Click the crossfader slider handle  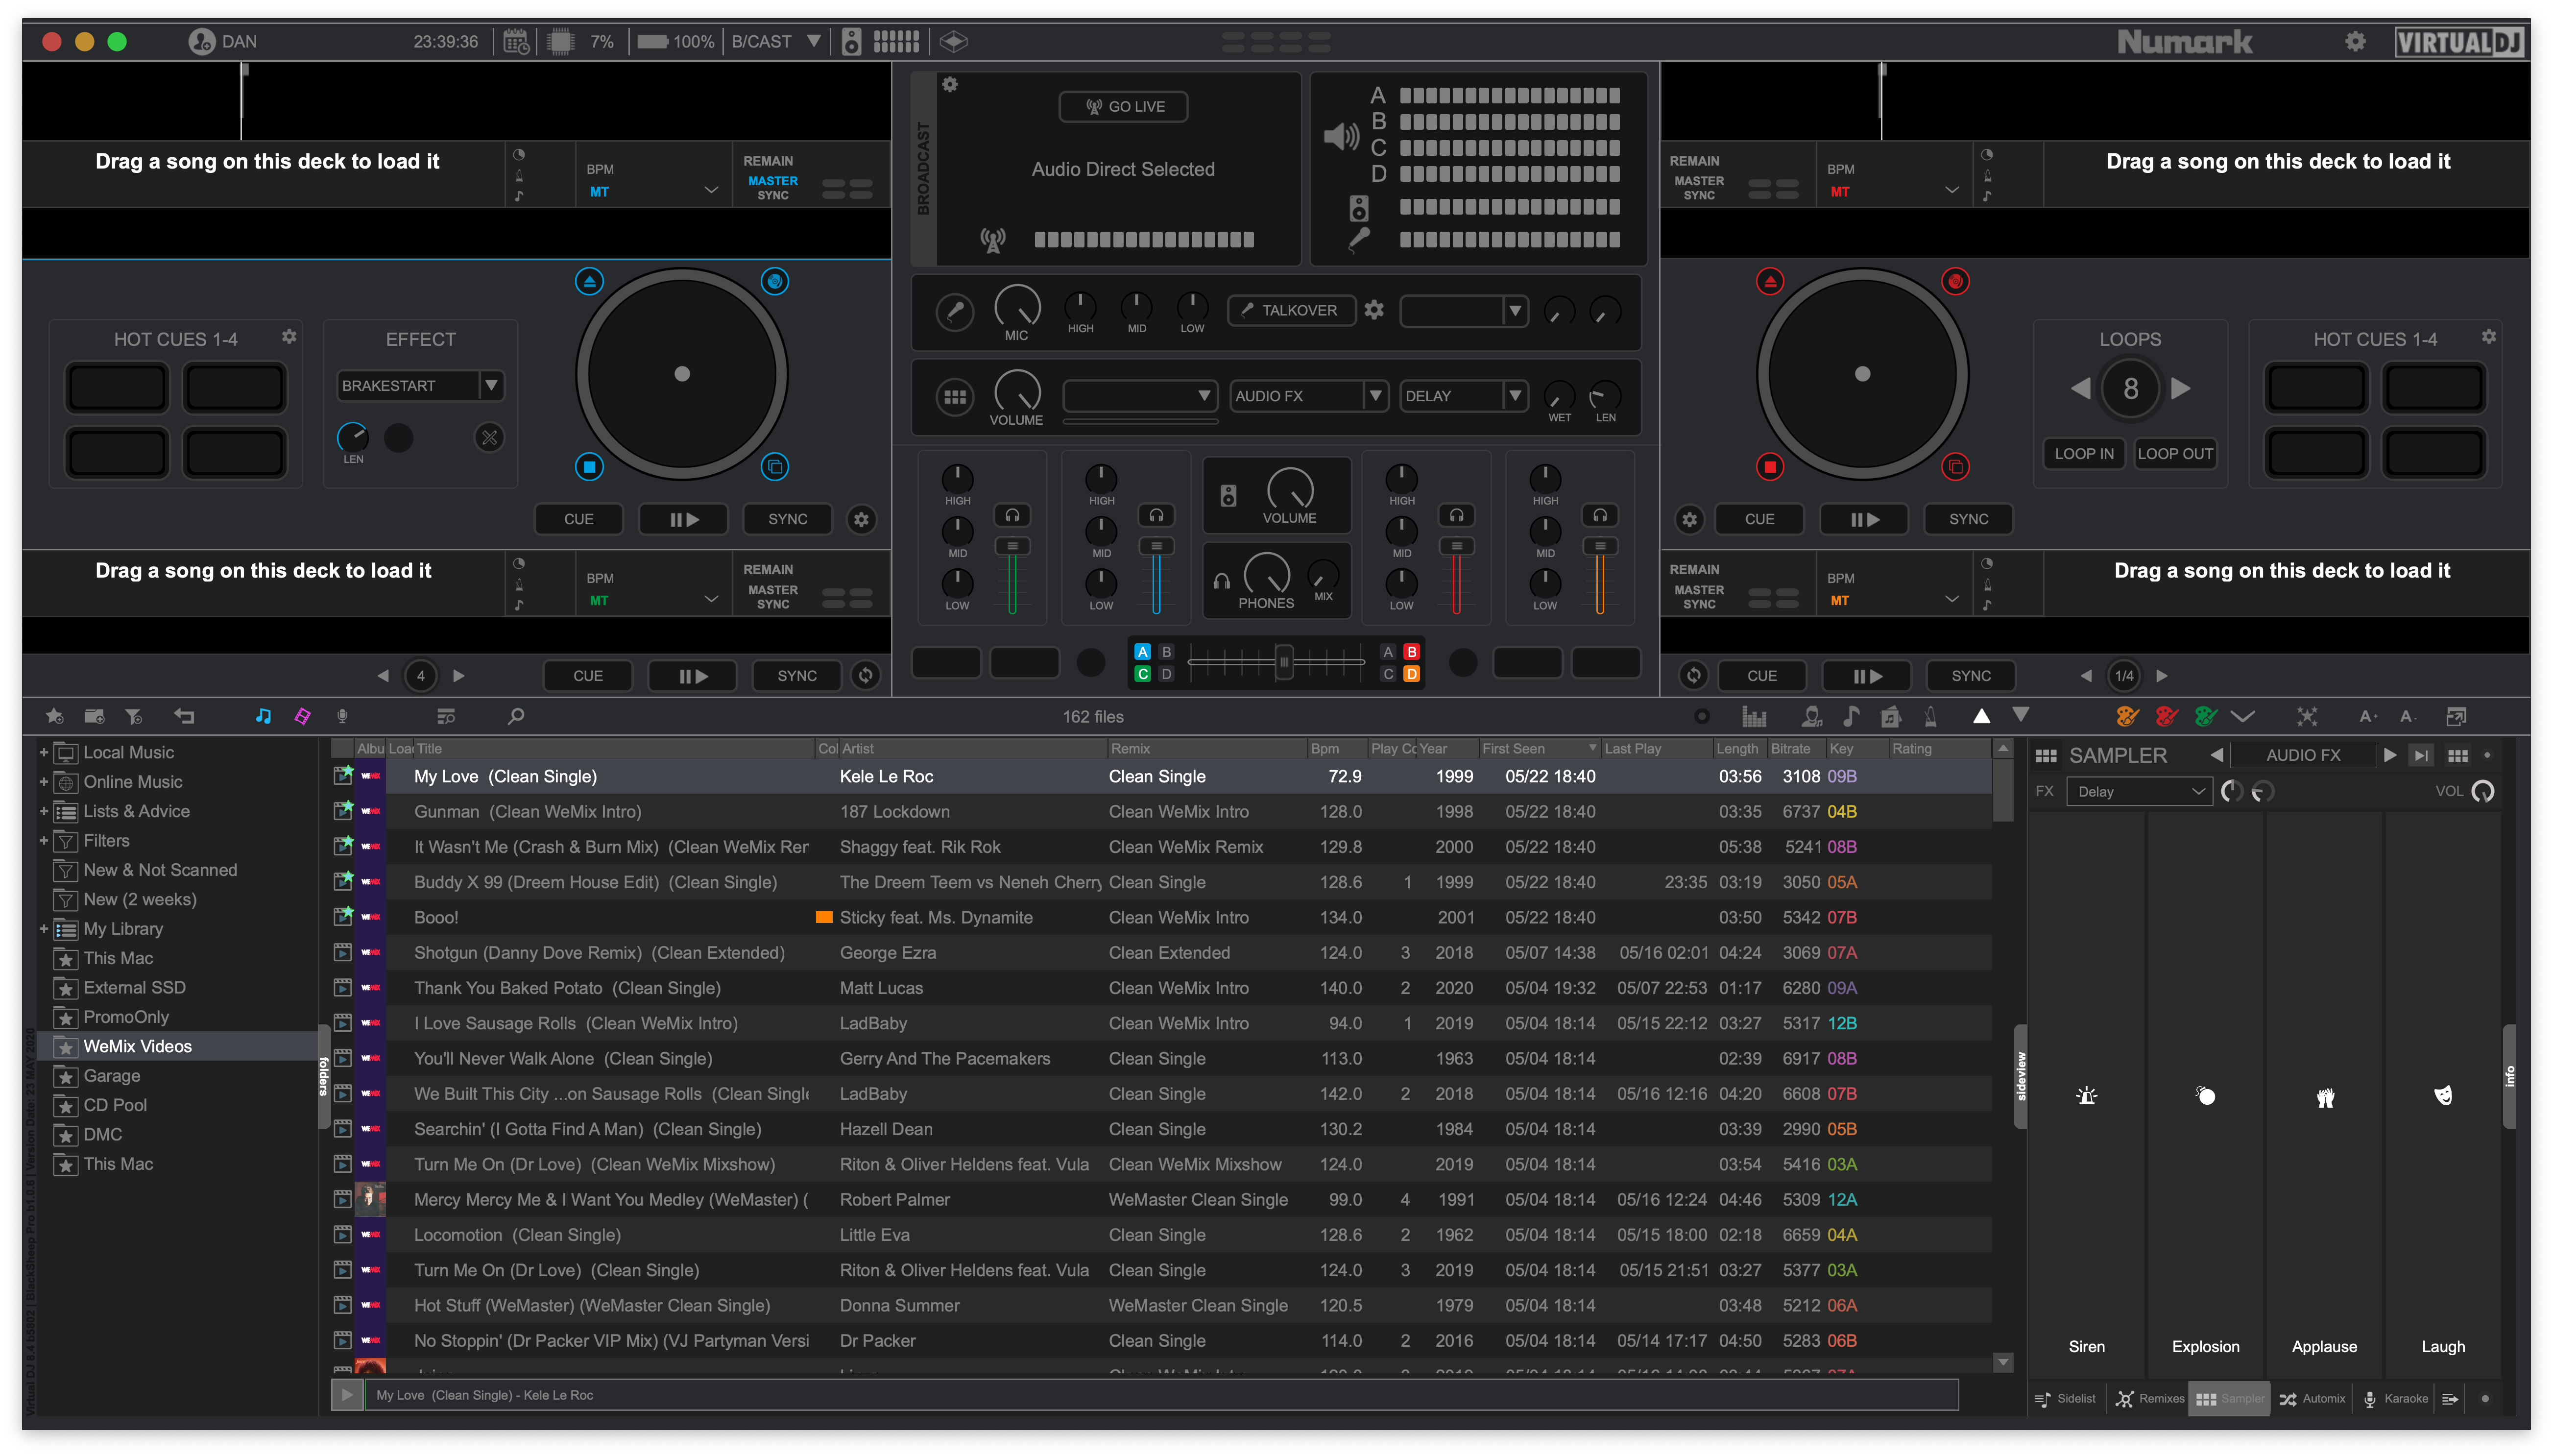point(1283,662)
